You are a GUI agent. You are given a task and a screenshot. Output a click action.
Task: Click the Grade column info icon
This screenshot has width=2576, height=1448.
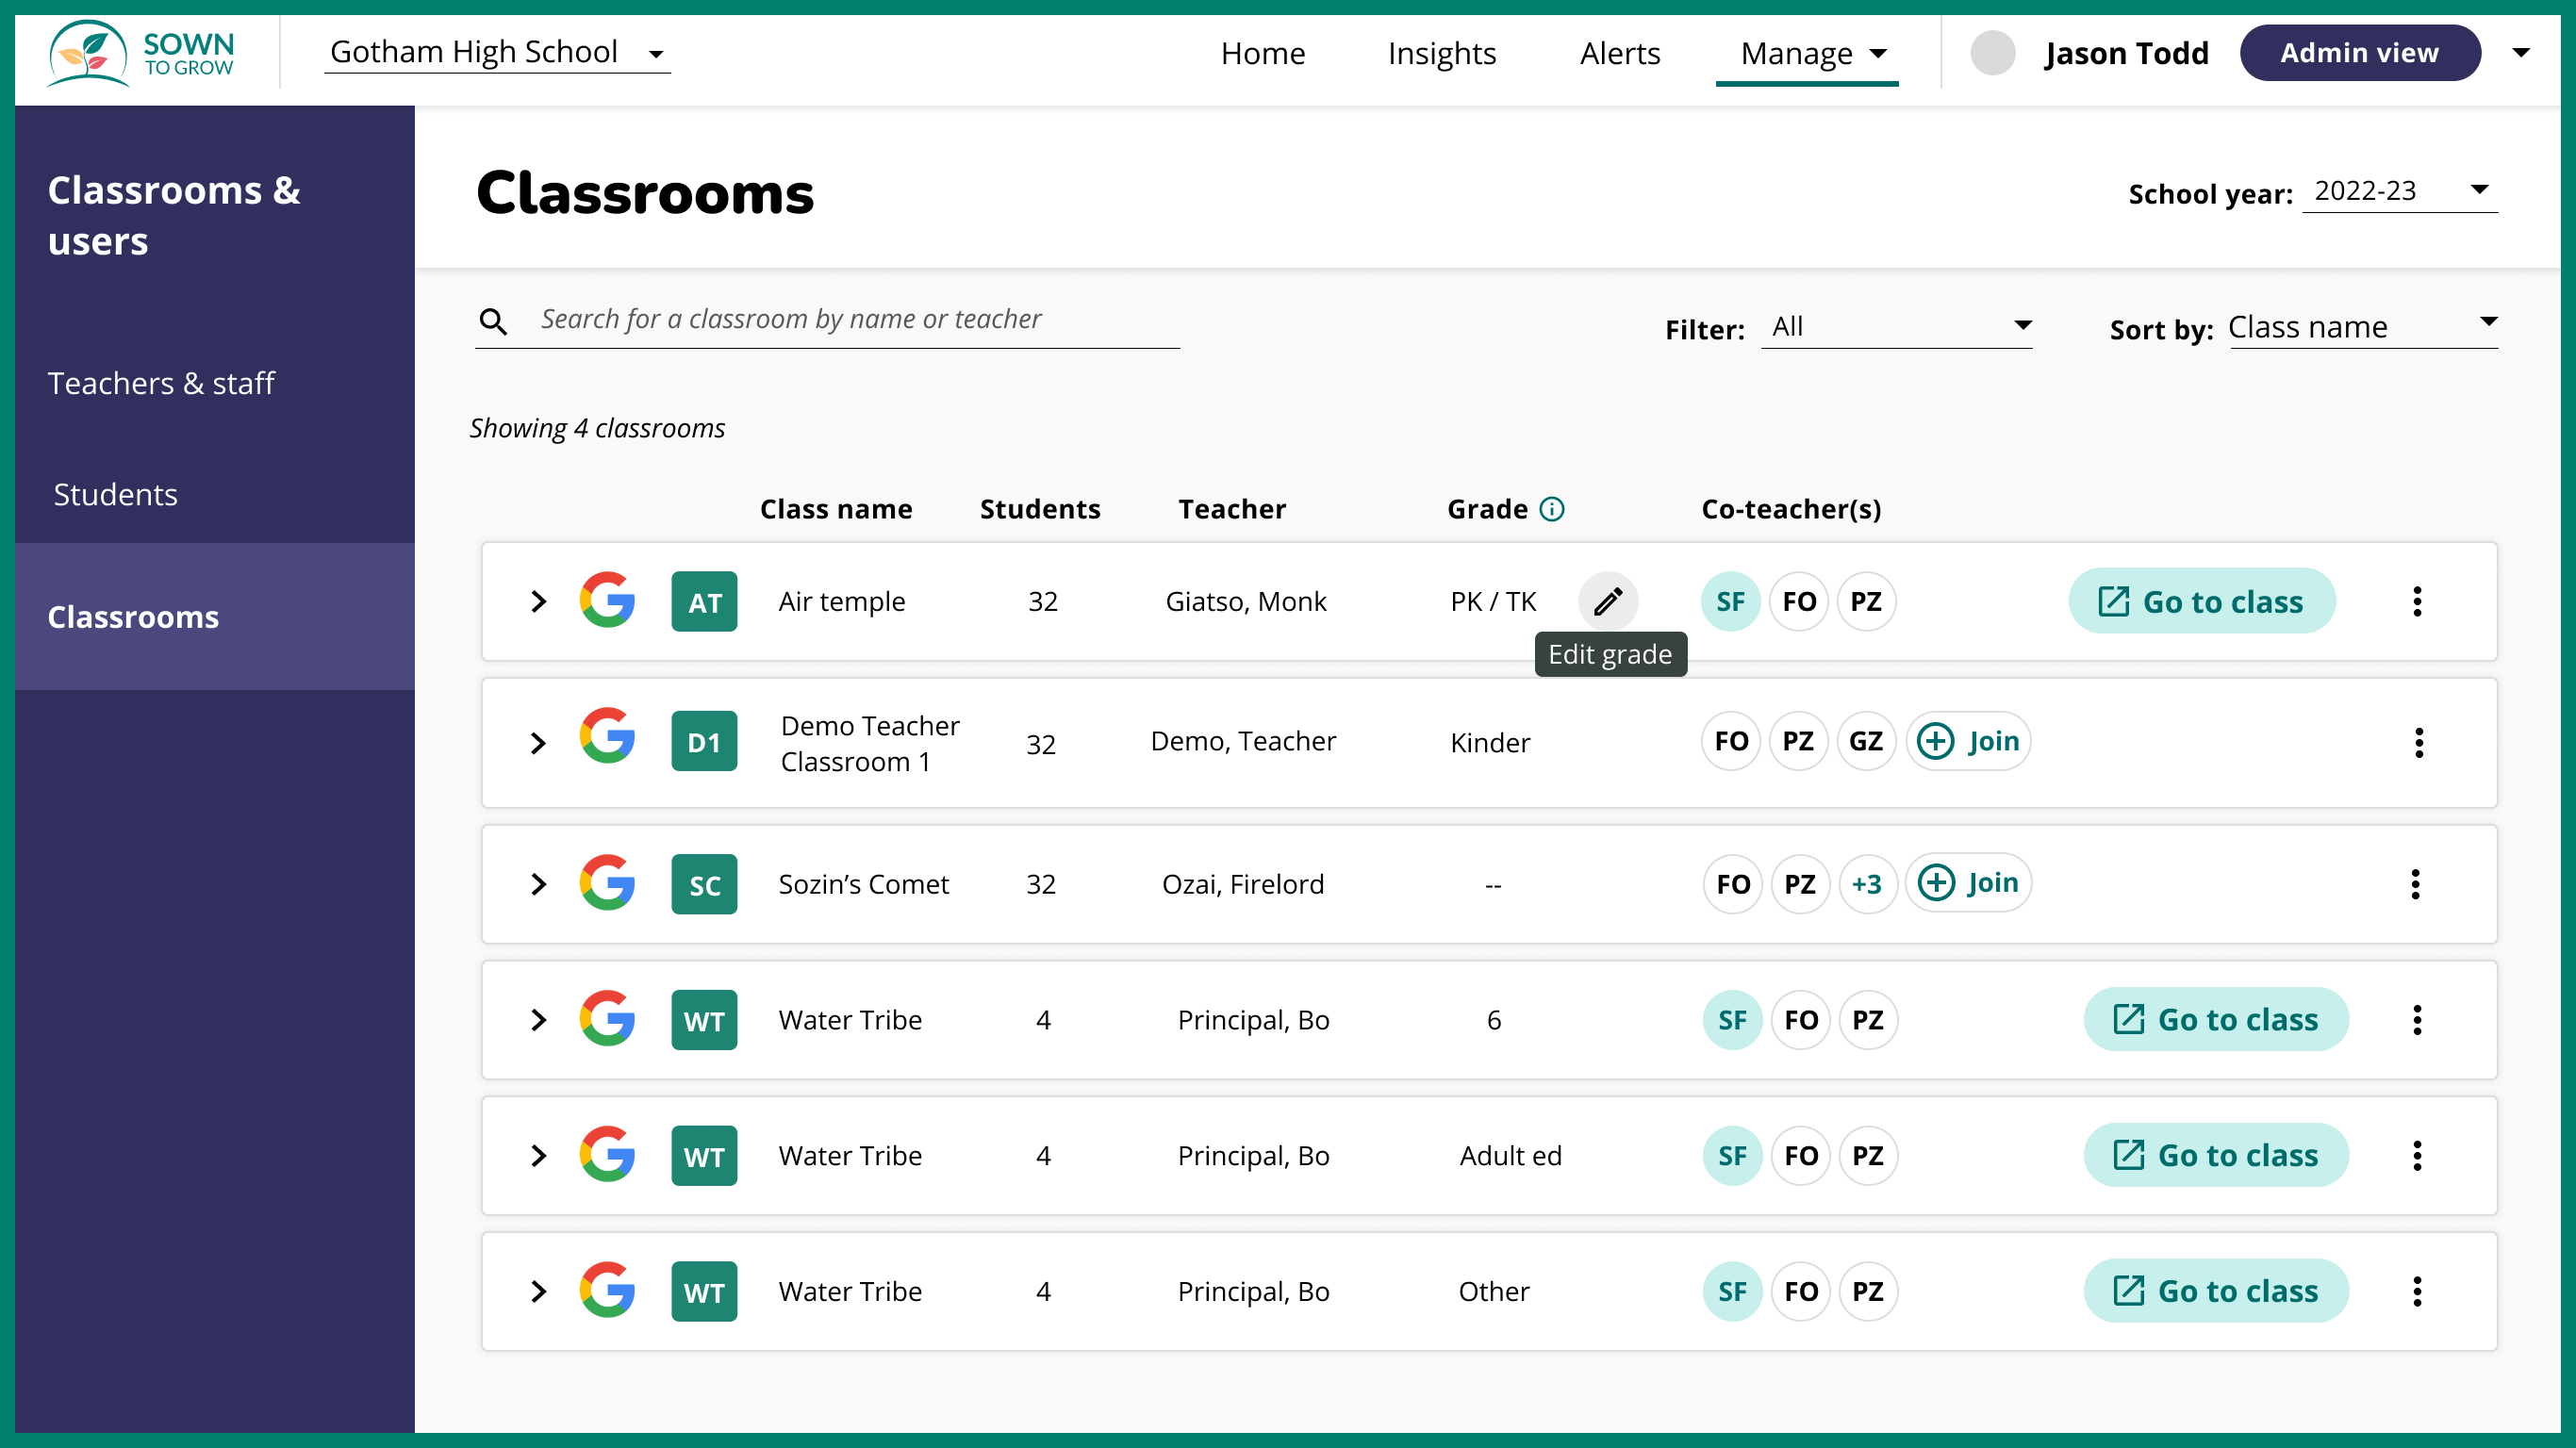coord(1551,509)
